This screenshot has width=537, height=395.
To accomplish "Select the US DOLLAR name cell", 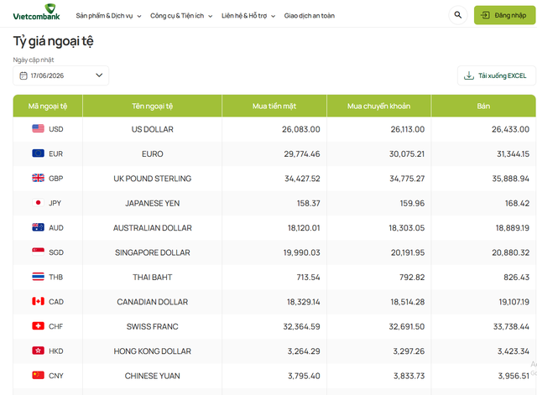I will (153, 129).
